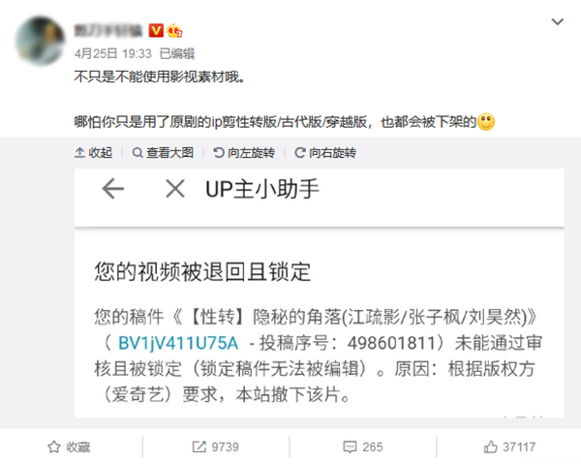Click the smiley emoji in the post
This screenshot has width=581, height=464.
coord(486,121)
